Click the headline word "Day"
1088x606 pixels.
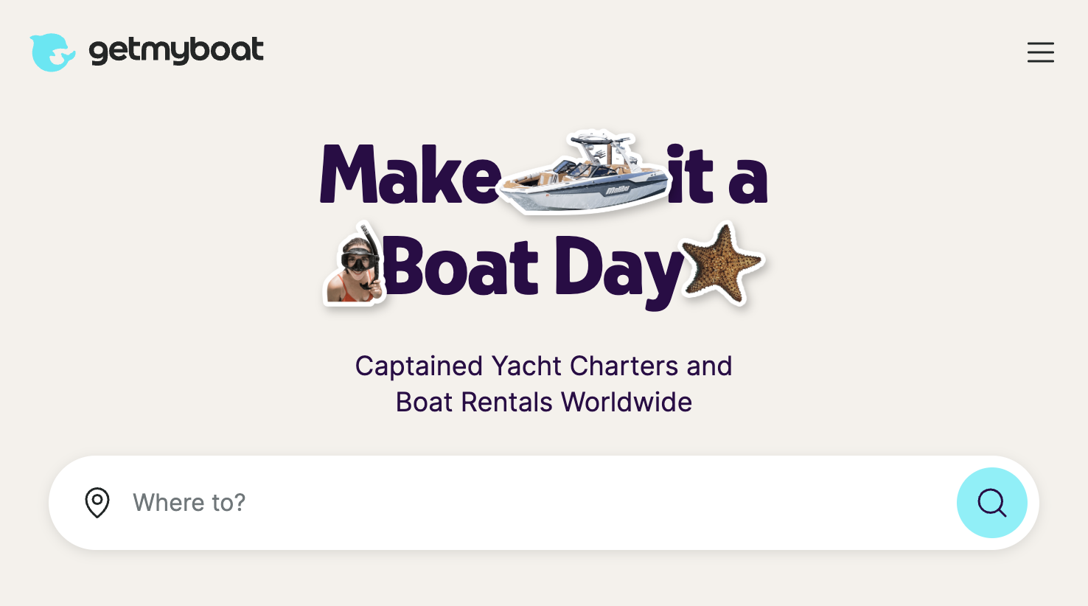pos(618,268)
